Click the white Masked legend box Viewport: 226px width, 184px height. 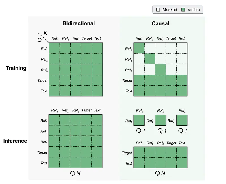point(158,10)
